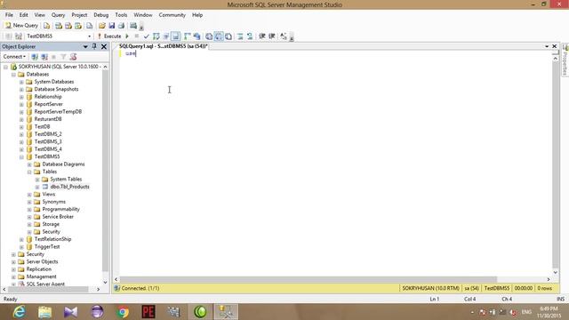Expand the System Databases folder
This screenshot has width=569, height=320.
(x=21, y=82)
